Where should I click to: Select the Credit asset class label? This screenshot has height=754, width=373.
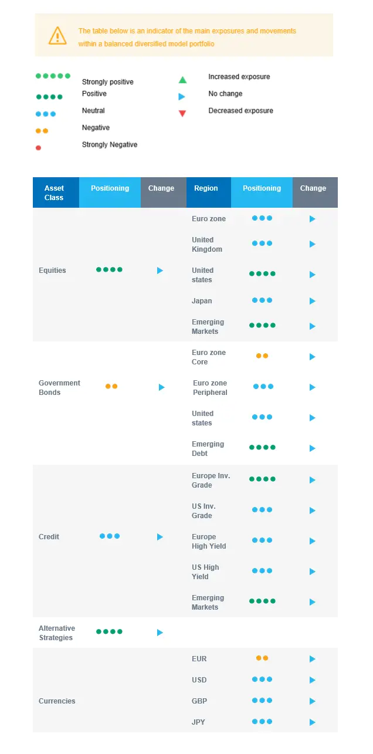49,537
